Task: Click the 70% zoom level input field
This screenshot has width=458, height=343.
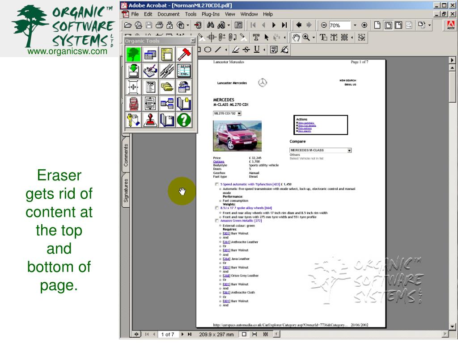Action: [339, 25]
